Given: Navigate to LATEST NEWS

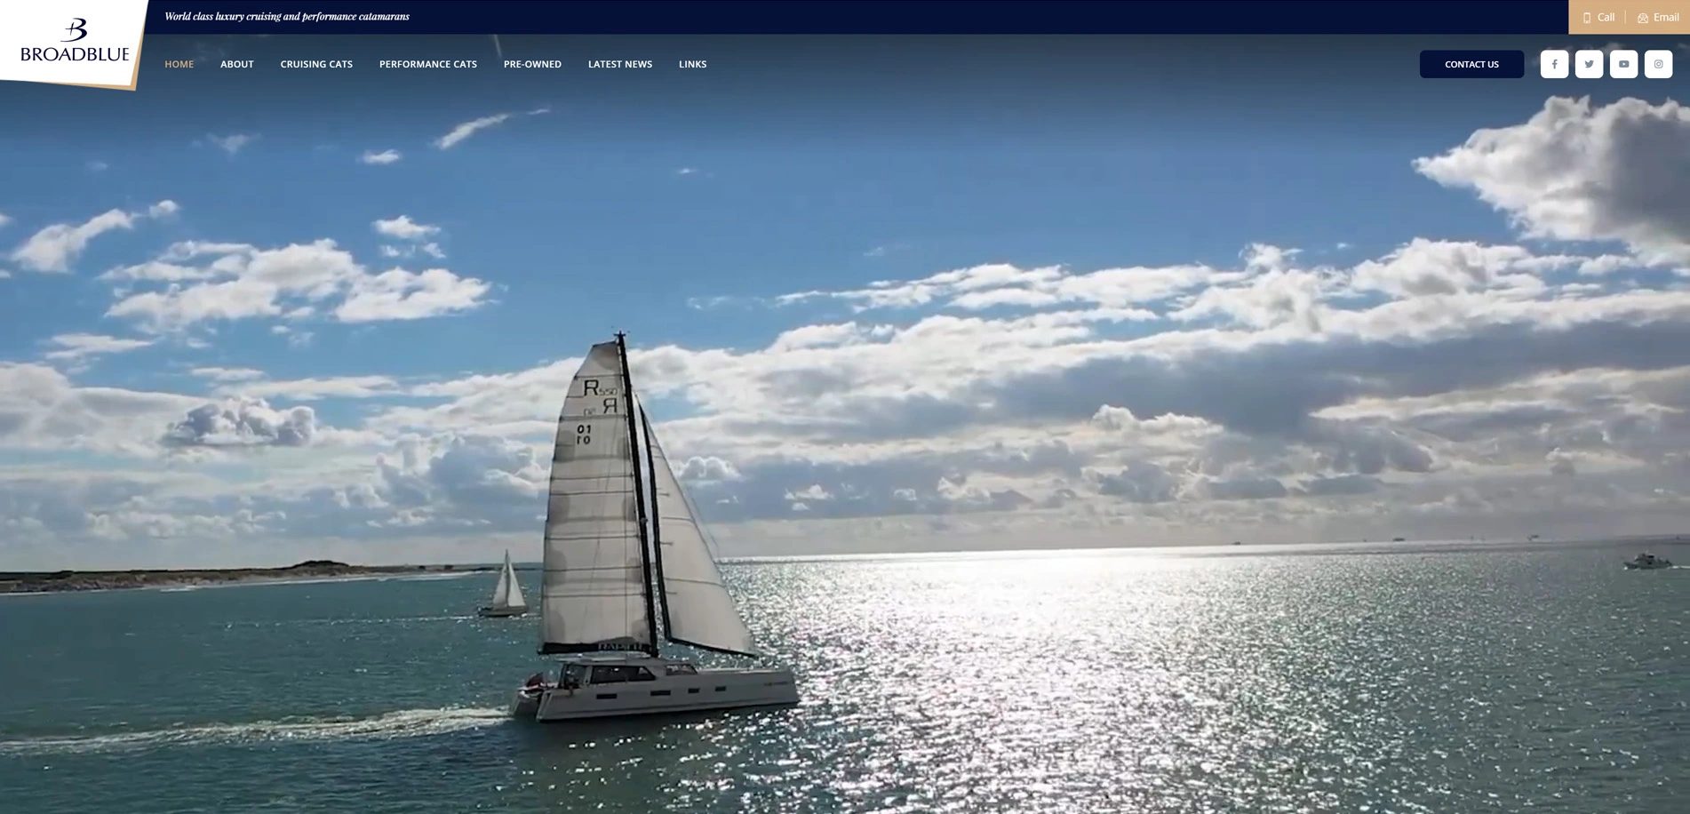Looking at the screenshot, I should (x=619, y=63).
